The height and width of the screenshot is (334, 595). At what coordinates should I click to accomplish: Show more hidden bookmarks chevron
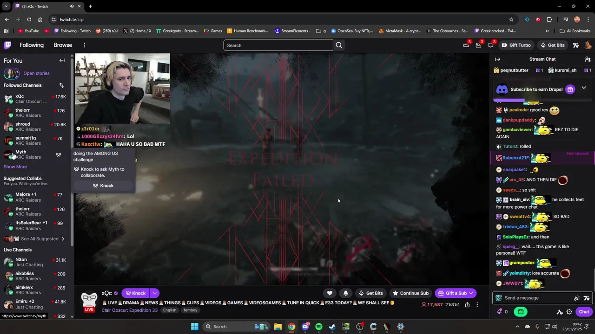click(x=547, y=31)
